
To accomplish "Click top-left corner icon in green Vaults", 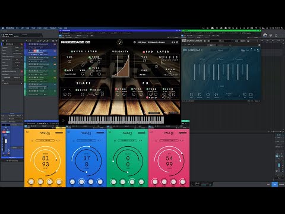I will tap(110, 132).
